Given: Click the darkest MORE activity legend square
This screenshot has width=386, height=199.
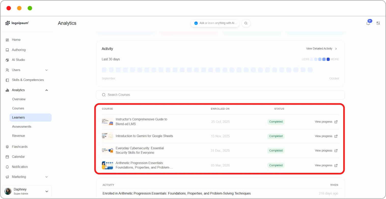Looking at the screenshot, I should click(x=328, y=59).
